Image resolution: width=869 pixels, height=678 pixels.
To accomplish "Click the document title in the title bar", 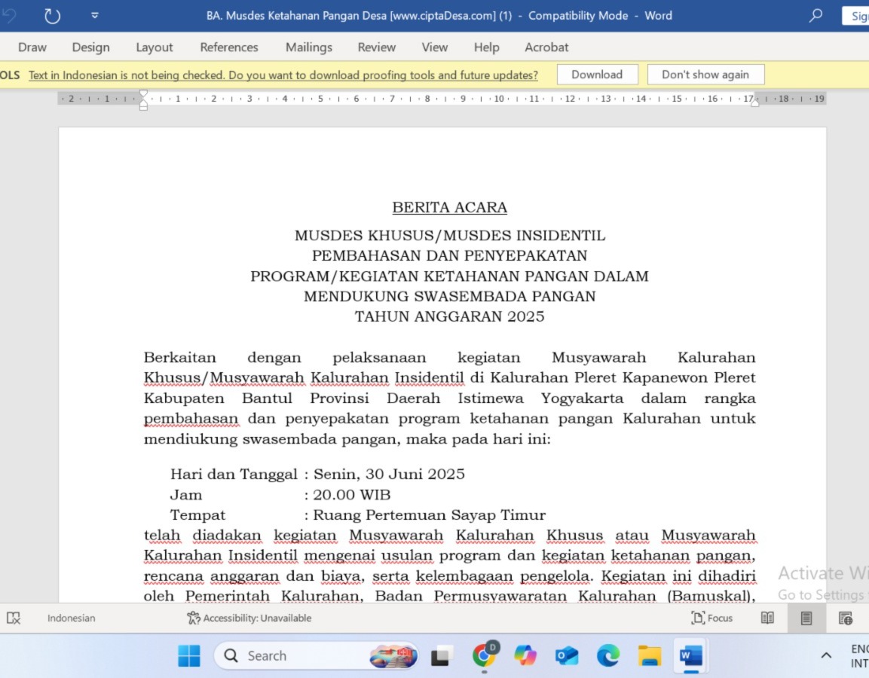I will click(439, 16).
